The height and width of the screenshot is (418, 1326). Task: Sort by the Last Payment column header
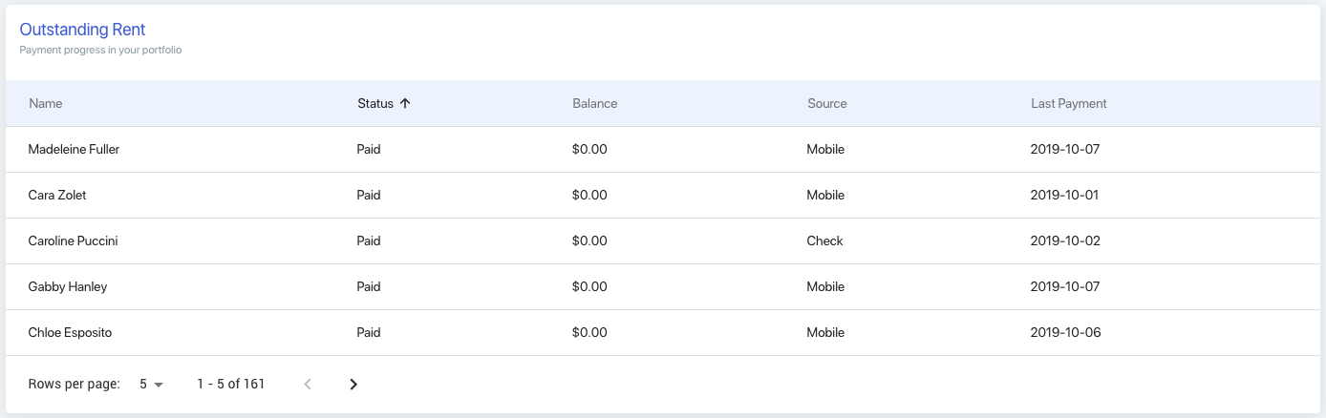tap(1069, 103)
